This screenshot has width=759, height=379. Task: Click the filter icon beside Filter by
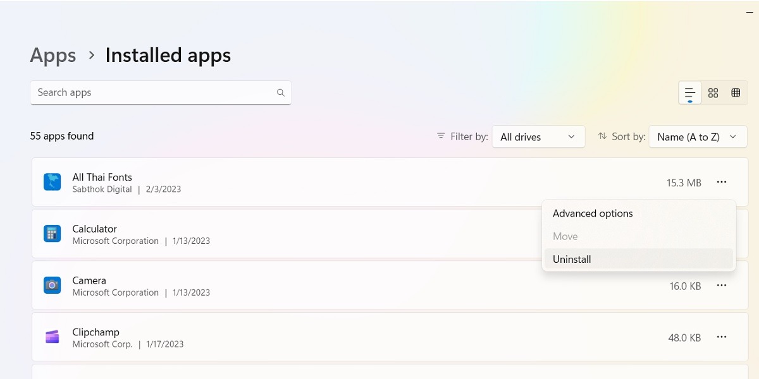[440, 136]
